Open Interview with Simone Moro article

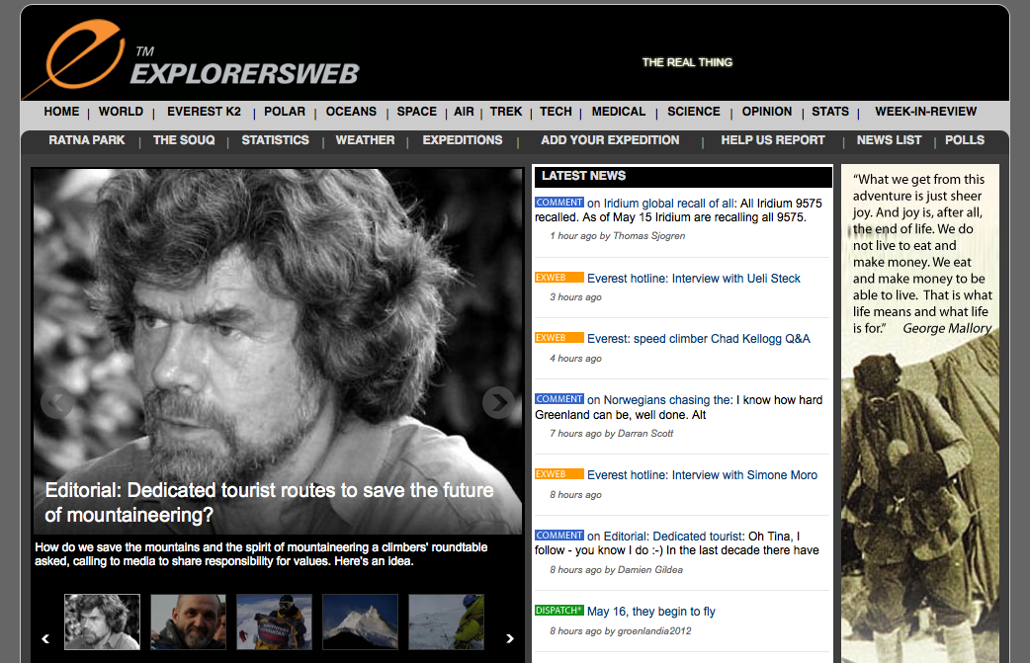point(702,475)
